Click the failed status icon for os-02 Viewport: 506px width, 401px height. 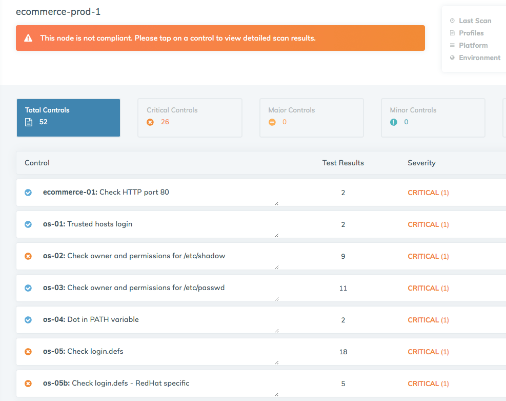click(28, 256)
